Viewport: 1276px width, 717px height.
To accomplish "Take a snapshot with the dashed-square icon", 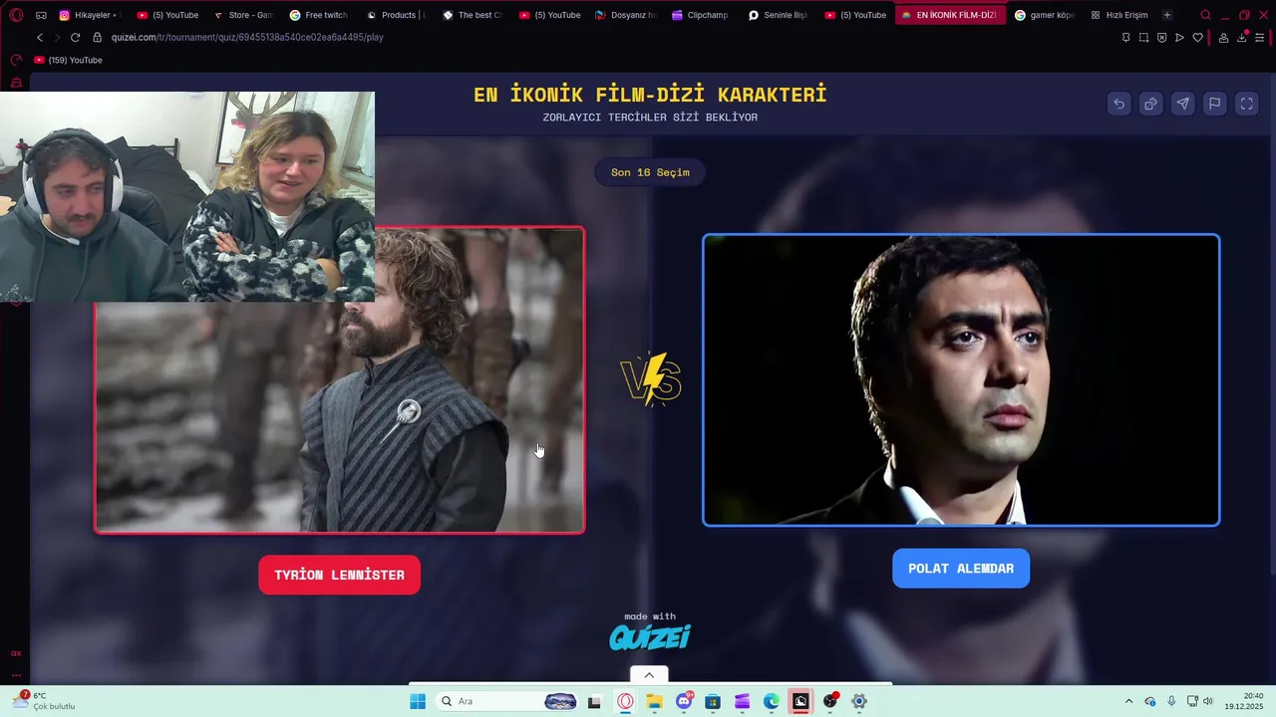I will [x=1143, y=37].
